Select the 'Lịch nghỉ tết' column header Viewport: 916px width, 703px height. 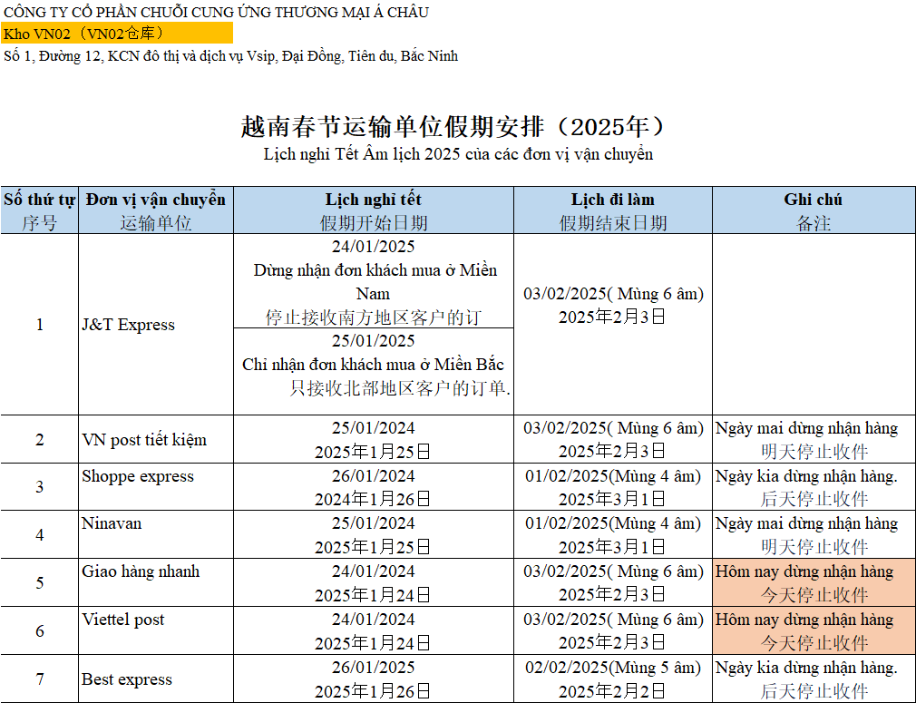(x=374, y=210)
